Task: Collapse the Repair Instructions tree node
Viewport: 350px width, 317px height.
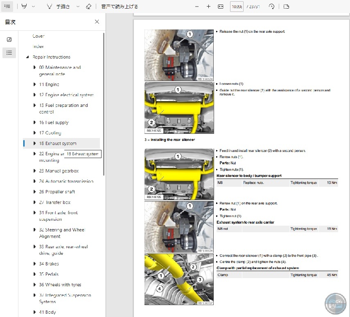Action: (27, 57)
